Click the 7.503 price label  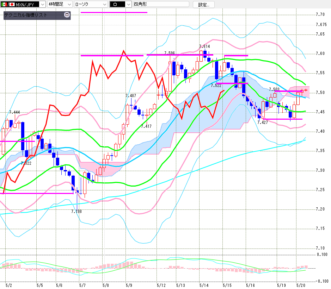pyautogui.click(x=274, y=89)
